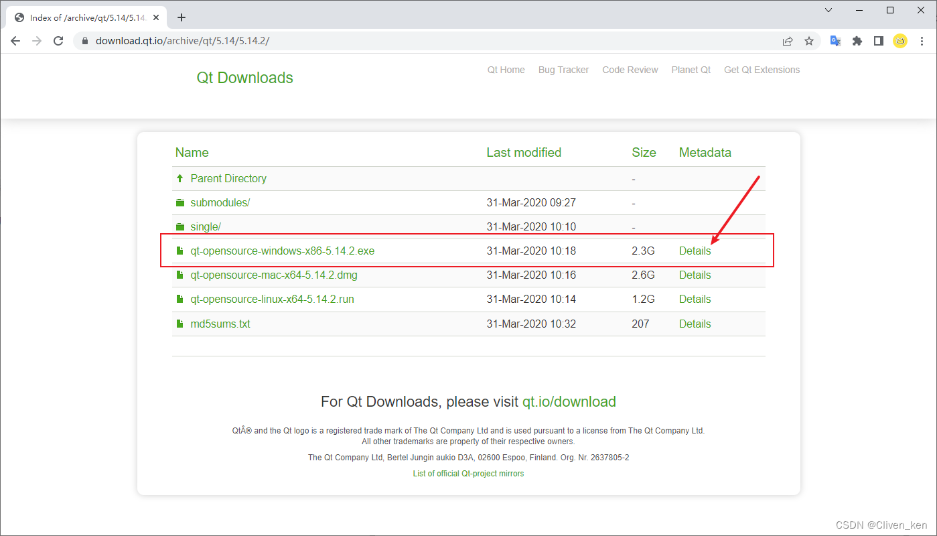The width and height of the screenshot is (937, 536).
Task: Go back using the browser back arrow
Action: (x=15, y=41)
